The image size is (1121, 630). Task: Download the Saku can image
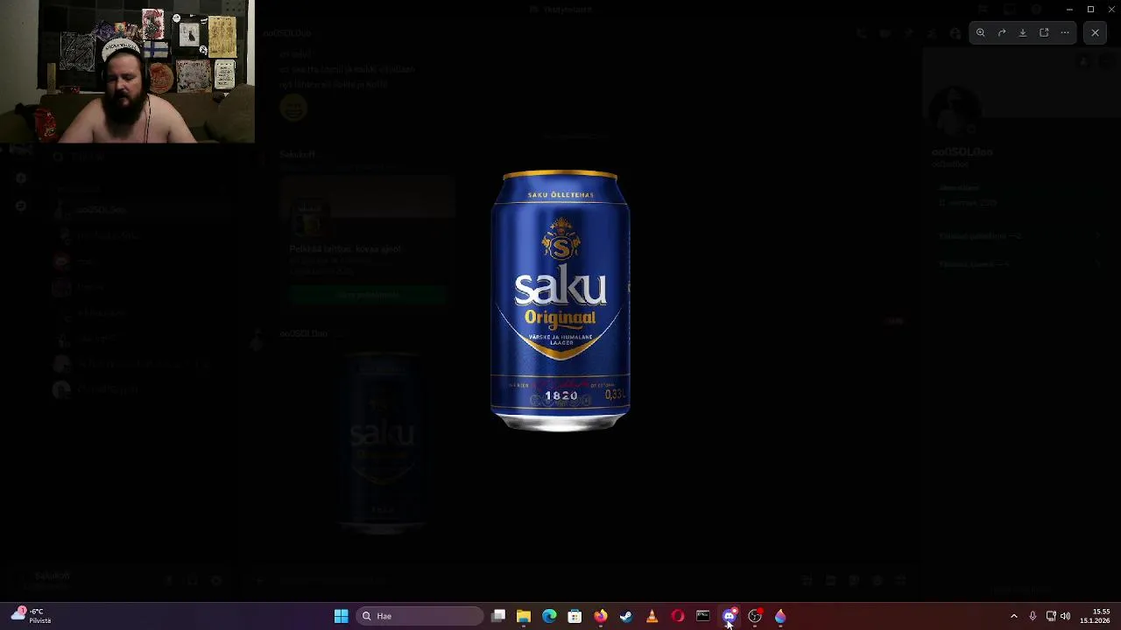pos(1023,32)
